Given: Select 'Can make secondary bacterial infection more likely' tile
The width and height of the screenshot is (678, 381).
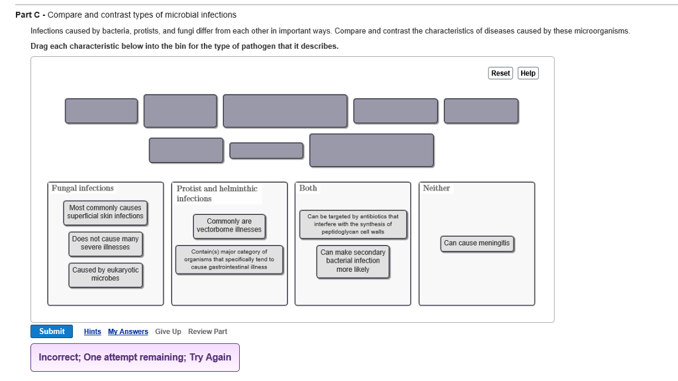Looking at the screenshot, I should [x=353, y=261].
